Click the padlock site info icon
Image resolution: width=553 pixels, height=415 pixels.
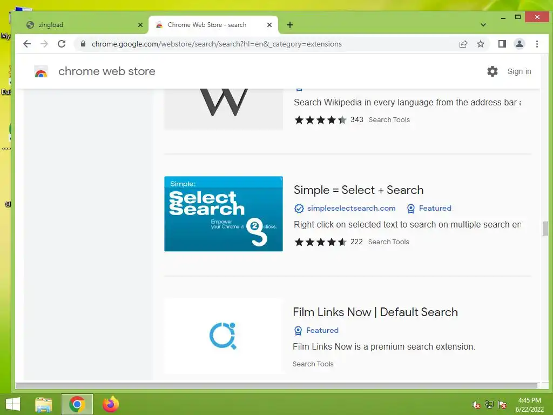pyautogui.click(x=83, y=44)
